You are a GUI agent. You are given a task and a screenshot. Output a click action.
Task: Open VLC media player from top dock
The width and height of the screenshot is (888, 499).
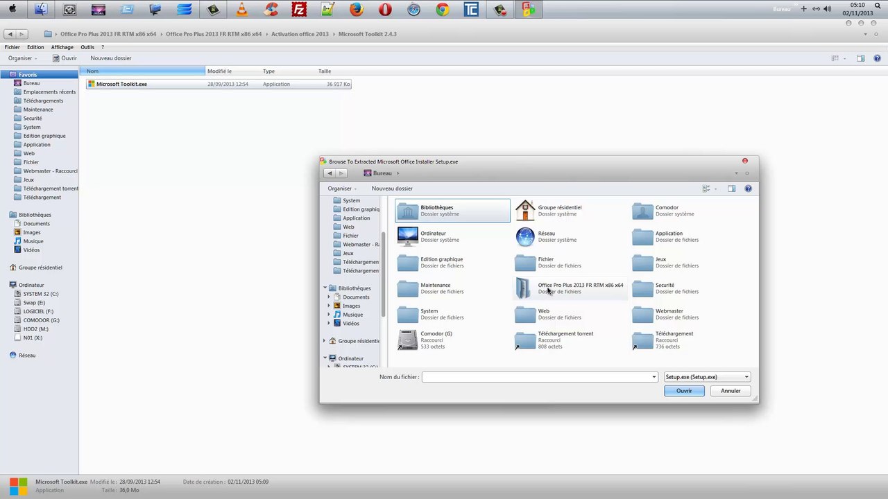241,9
